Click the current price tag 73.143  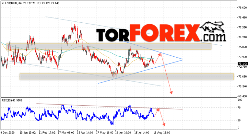click(242, 64)
